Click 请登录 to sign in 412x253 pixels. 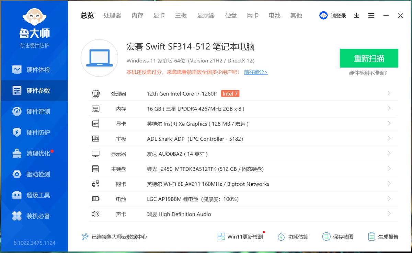[x=338, y=16]
